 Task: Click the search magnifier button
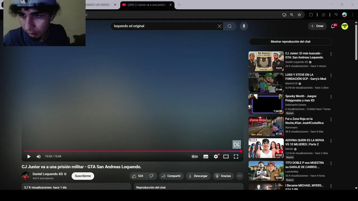click(x=230, y=26)
